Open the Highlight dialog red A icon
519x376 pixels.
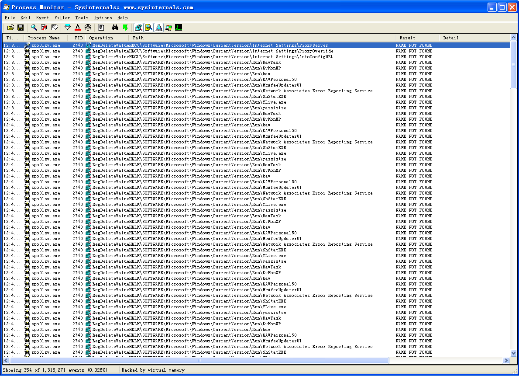[77, 28]
